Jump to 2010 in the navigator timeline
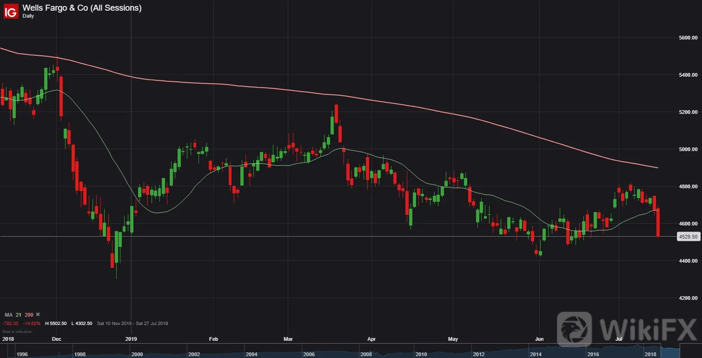 click(421, 354)
